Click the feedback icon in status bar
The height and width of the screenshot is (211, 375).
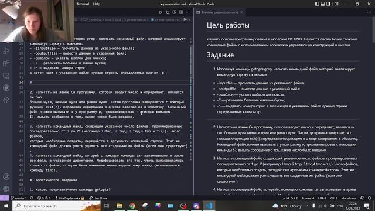[362, 198]
